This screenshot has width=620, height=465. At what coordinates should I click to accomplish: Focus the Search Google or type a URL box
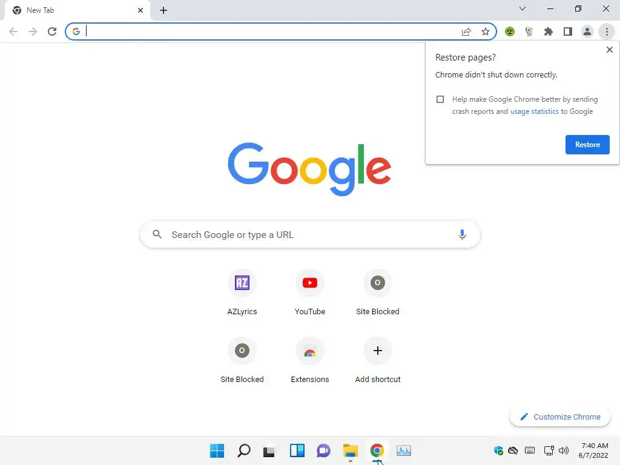310,234
